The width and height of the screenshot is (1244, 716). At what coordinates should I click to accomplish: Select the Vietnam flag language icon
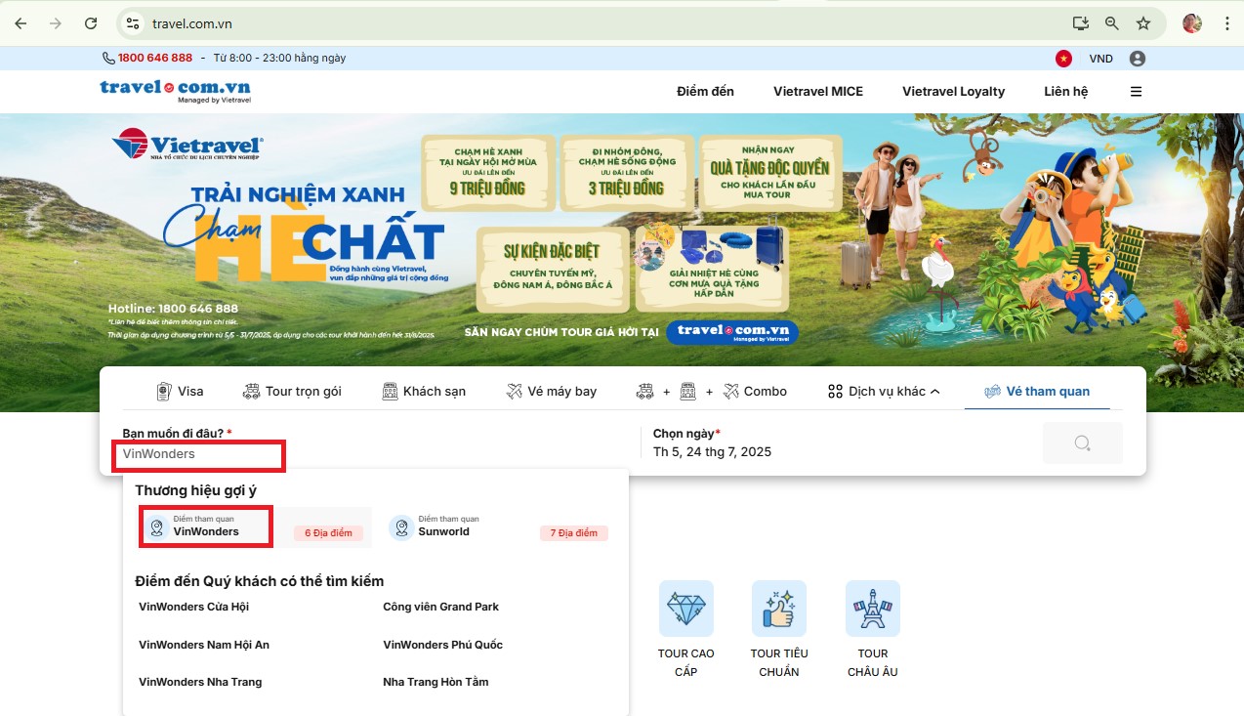point(1063,59)
